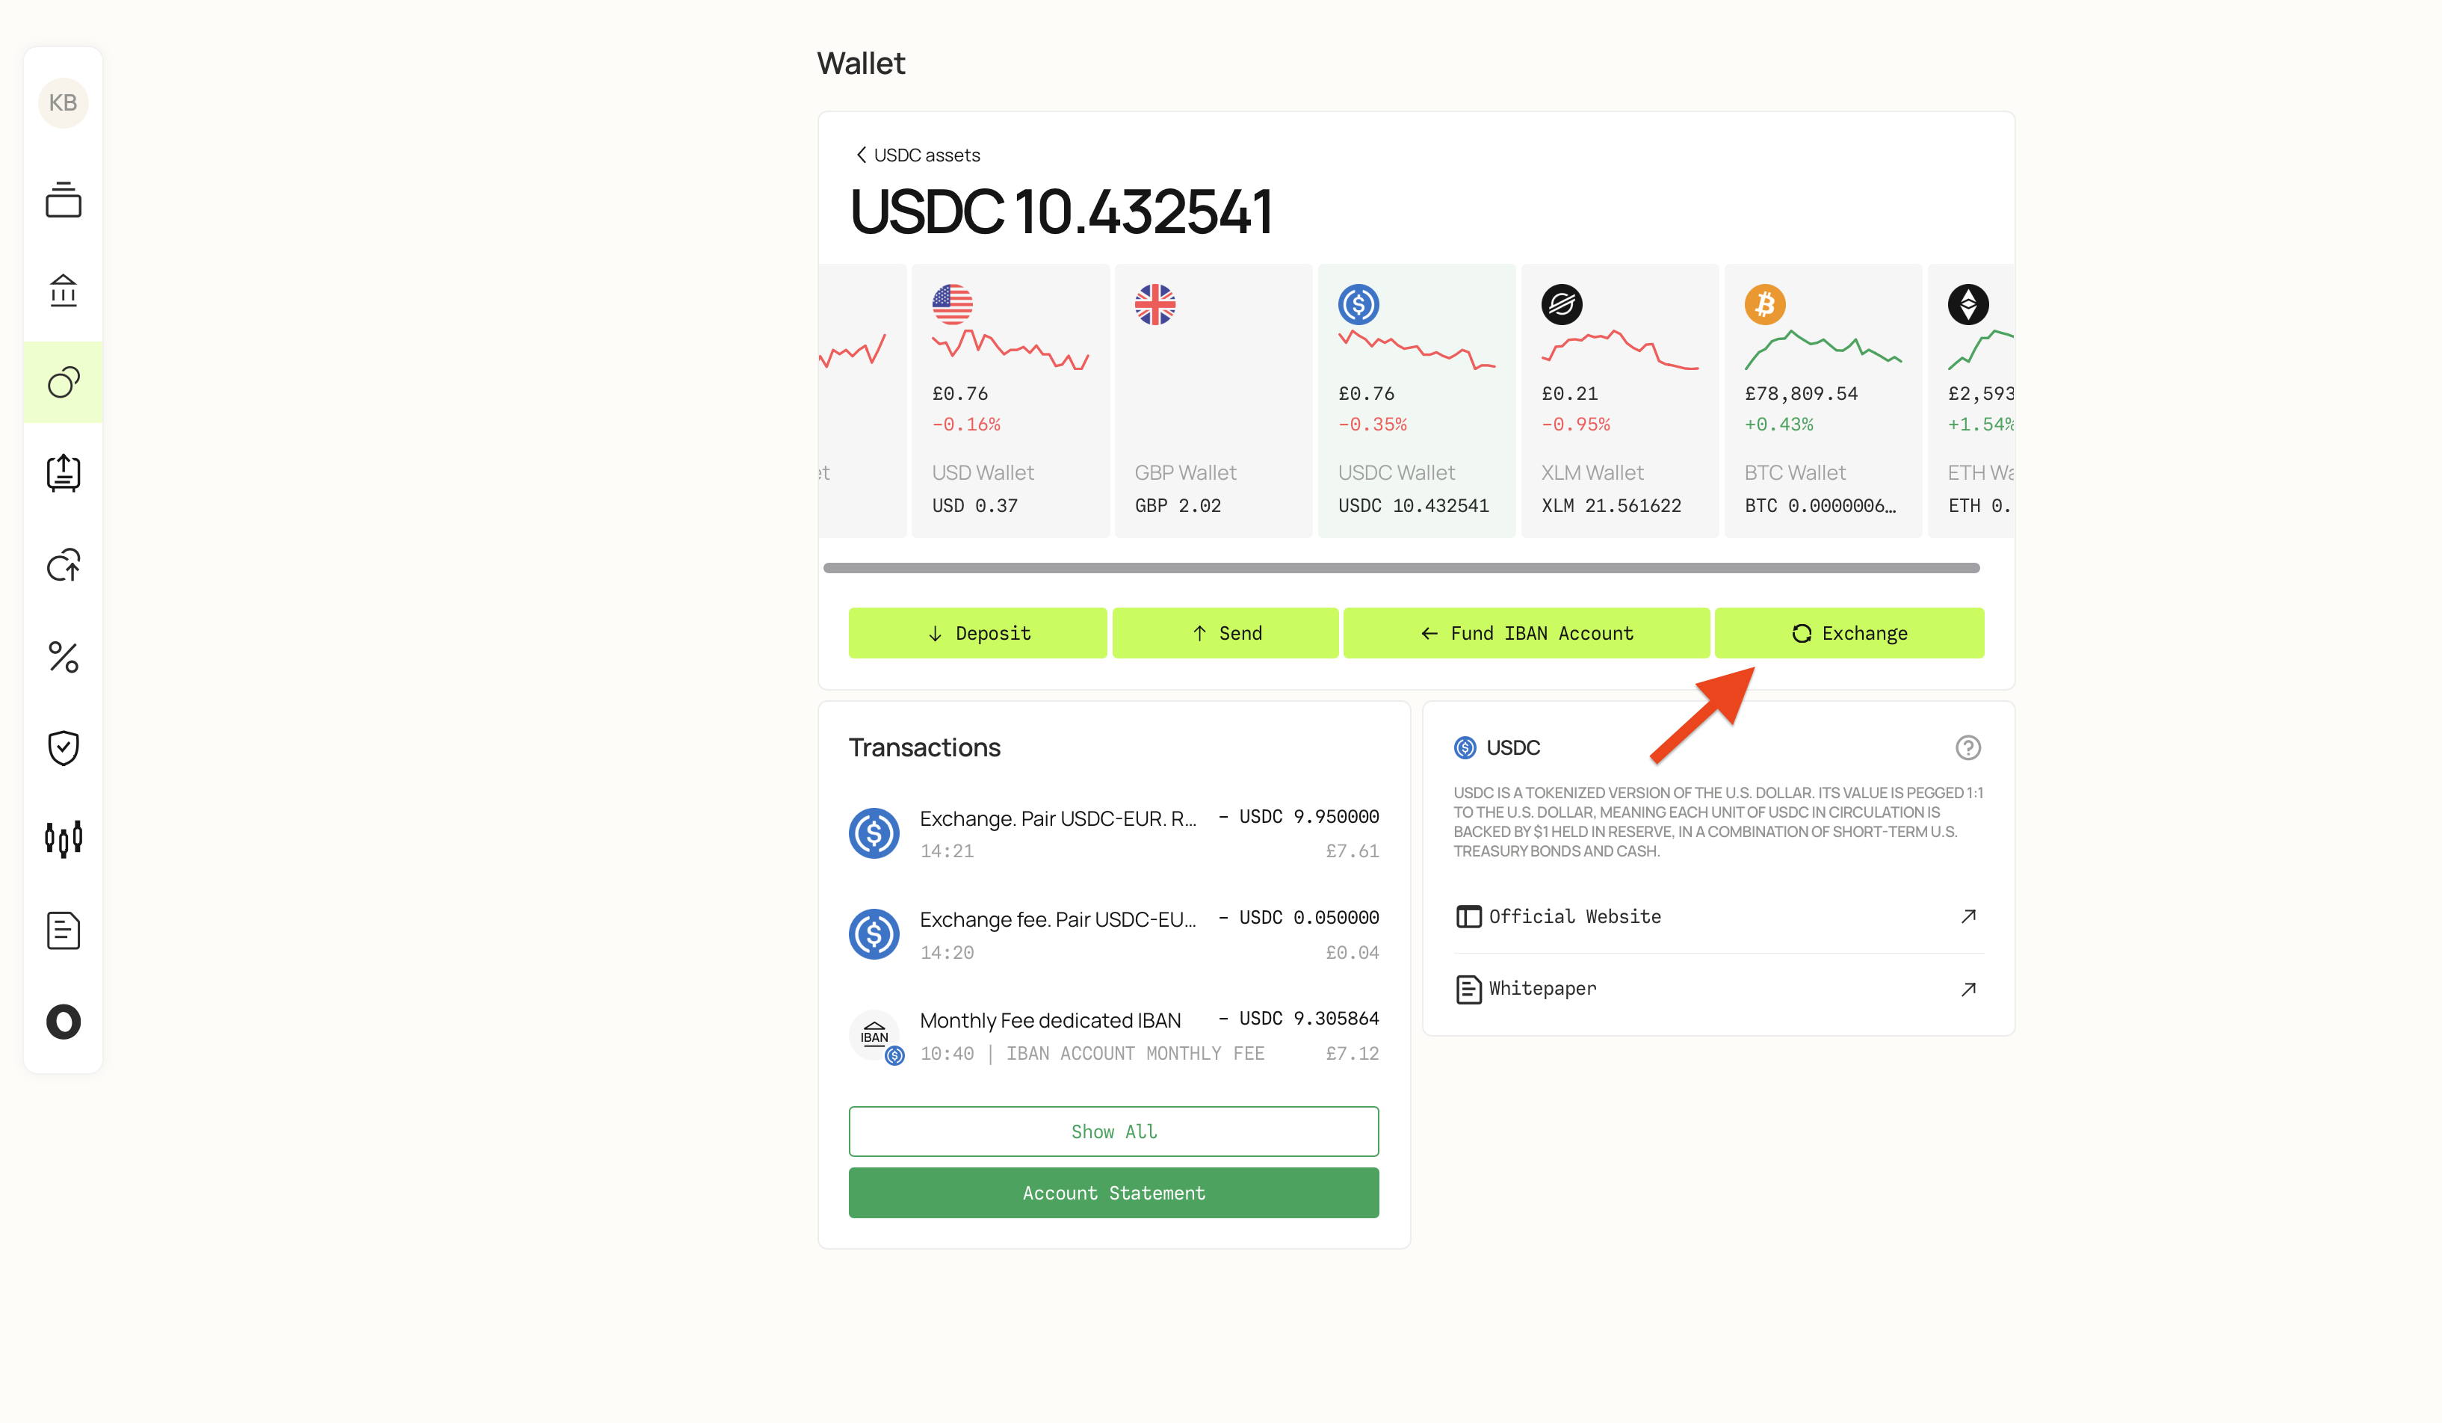Image resolution: width=2442 pixels, height=1423 pixels.
Task: Click the percent rates sidebar icon
Action: 63,657
